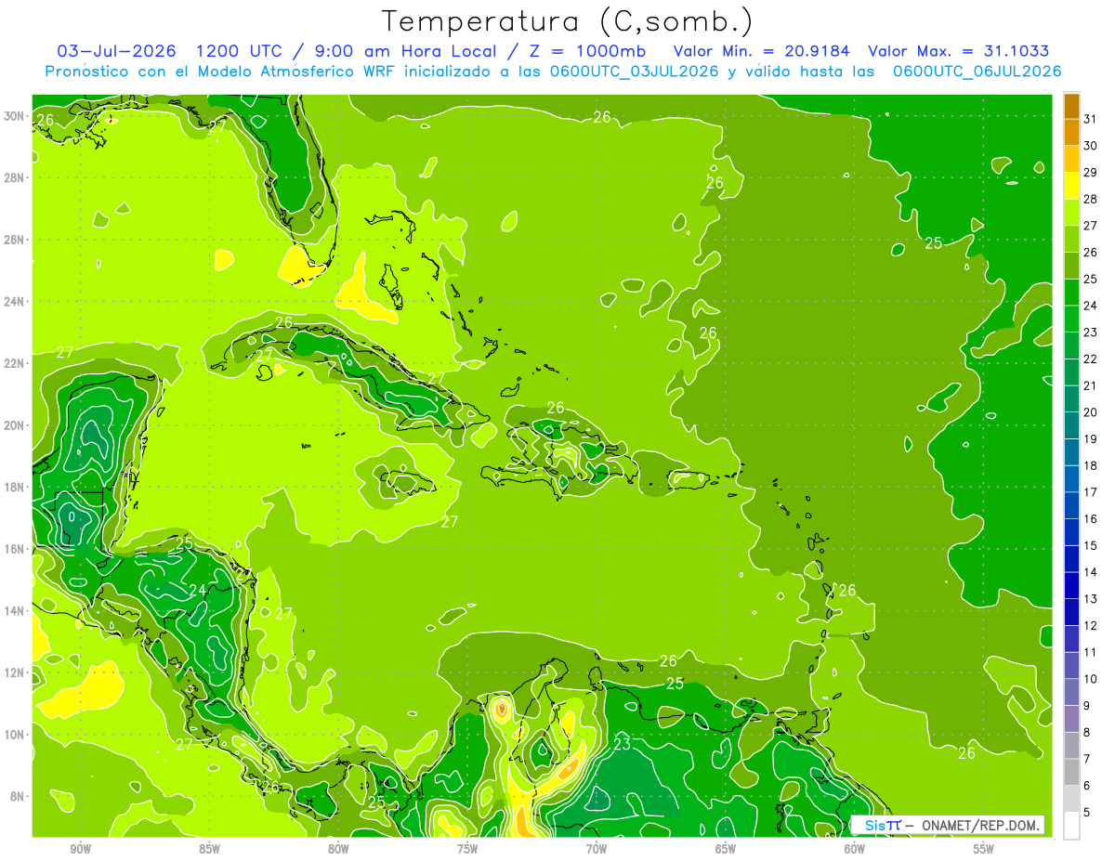Click color scale label '31'
Image resolution: width=1115 pixels, height=861 pixels.
pyautogui.click(x=1090, y=119)
